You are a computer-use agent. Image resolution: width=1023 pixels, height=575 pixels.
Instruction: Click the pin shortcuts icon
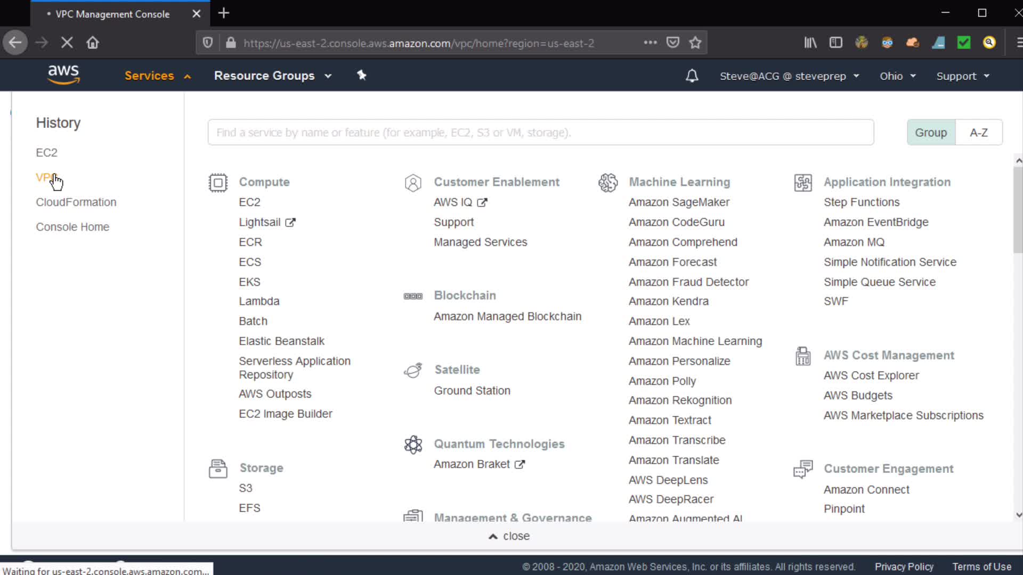click(x=362, y=75)
